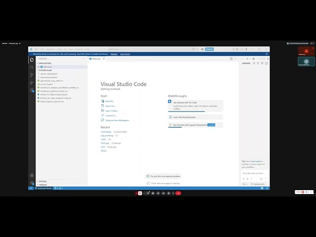Screen dimensions: 316x237
Task: Click Generate New Workspace... link
Action: (118, 120)
